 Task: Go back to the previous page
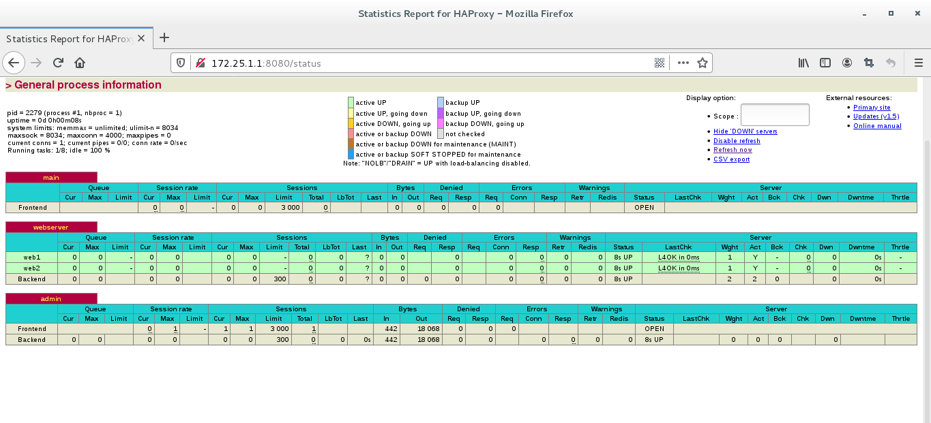click(14, 63)
